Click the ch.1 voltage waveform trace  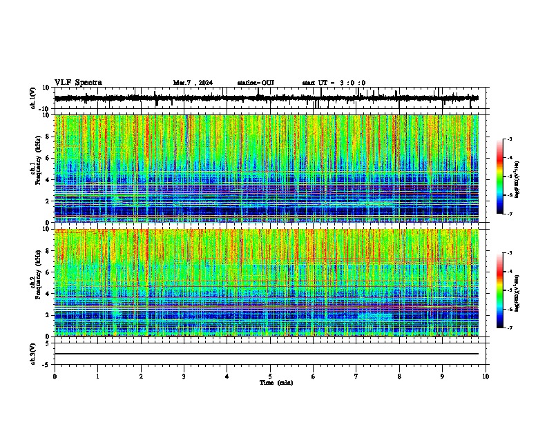267,98
